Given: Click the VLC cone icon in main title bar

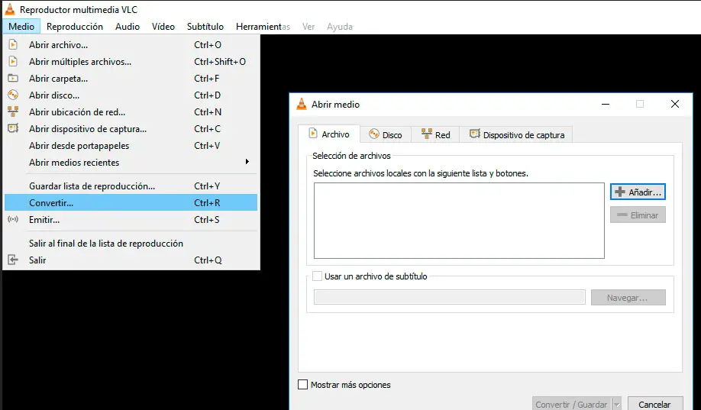Looking at the screenshot, I should 9,9.
